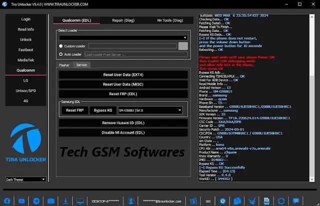
Task: Click the bottom progress bar
Action: tap(160, 190)
